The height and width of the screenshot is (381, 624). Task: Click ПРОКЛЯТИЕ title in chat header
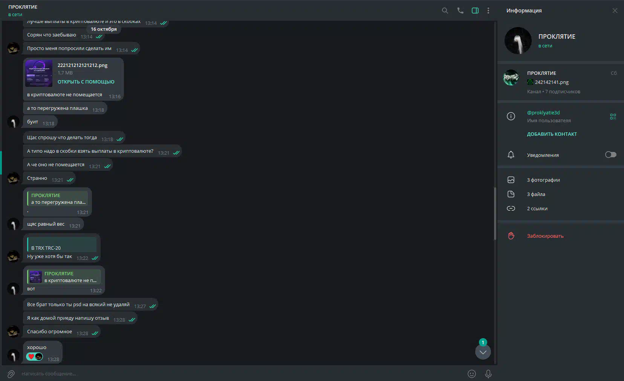coord(23,7)
